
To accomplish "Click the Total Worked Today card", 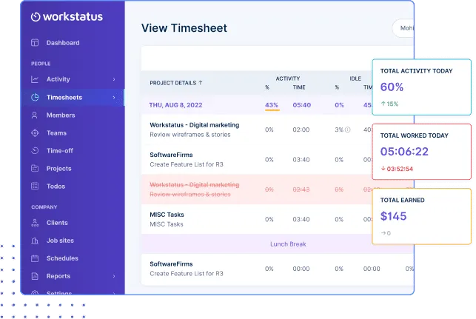I will 421,152.
